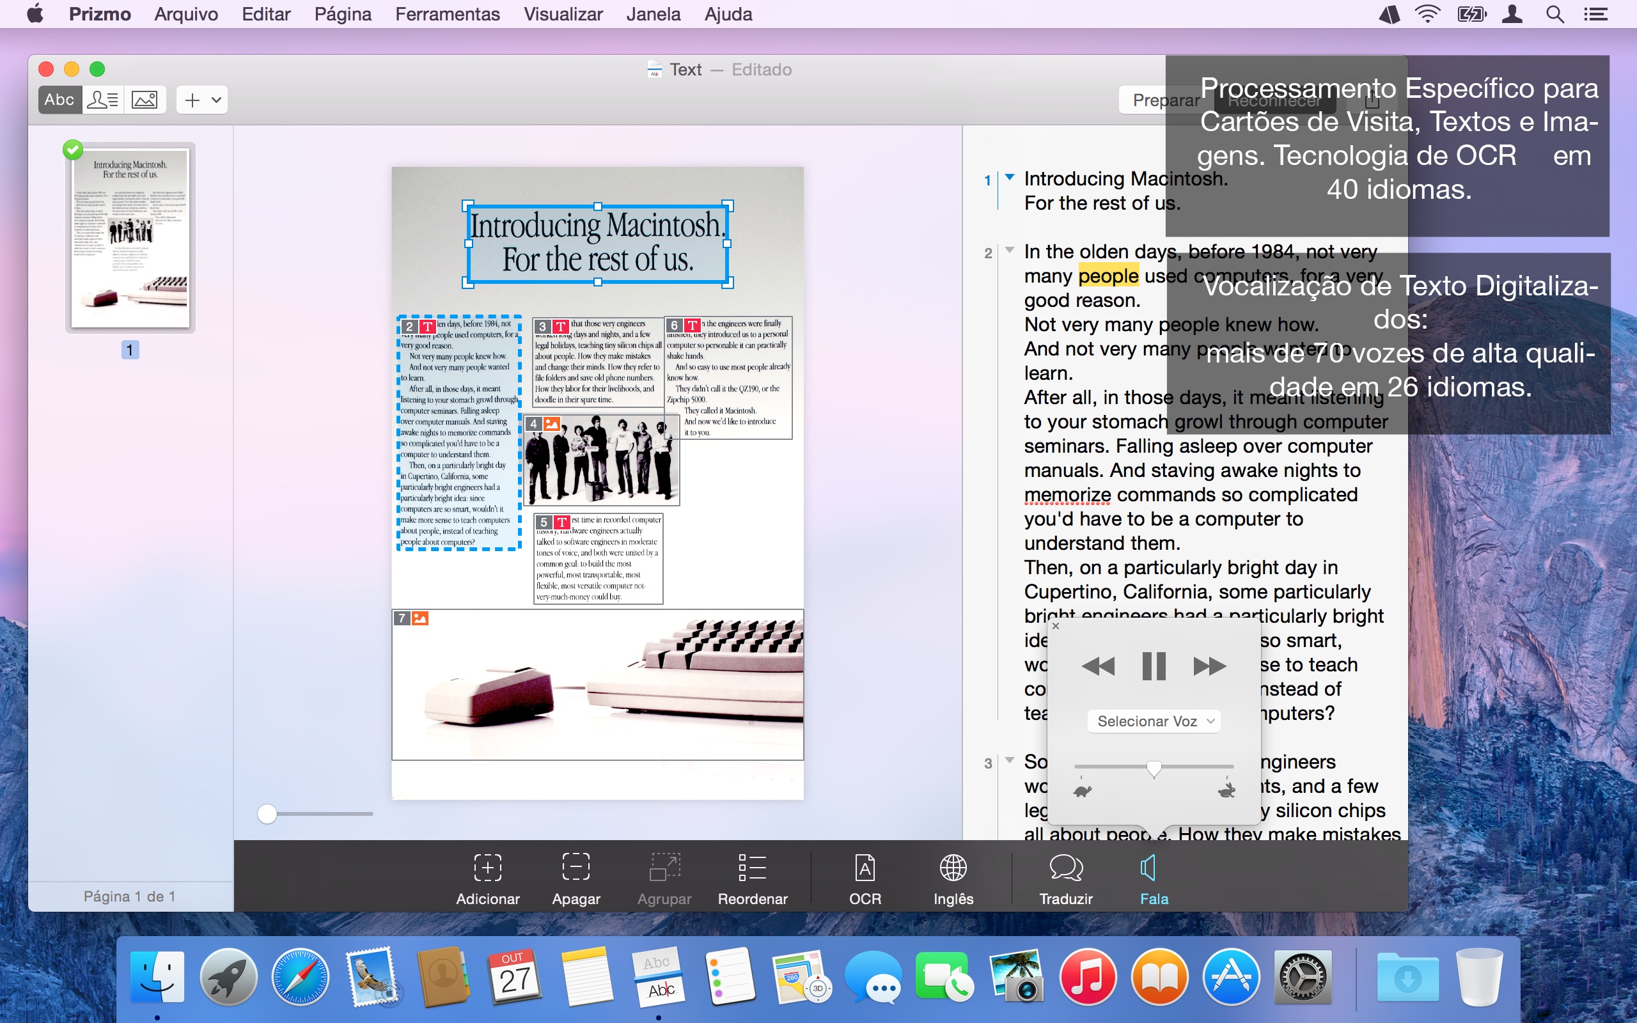Viewport: 1637px width, 1023px height.
Task: Click the Wi-Fi menu bar icon
Action: pyautogui.click(x=1427, y=14)
